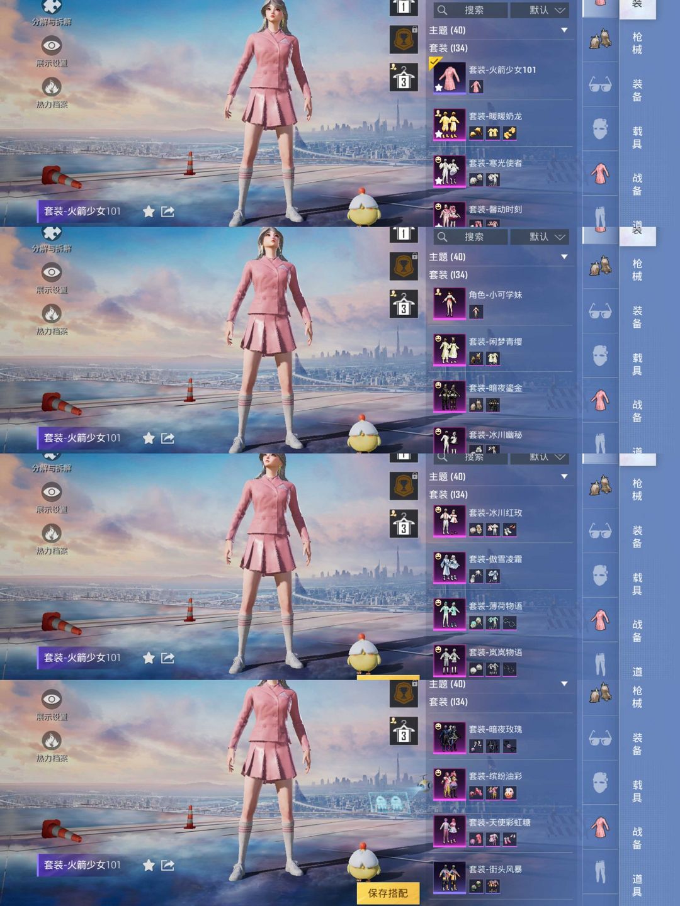This screenshot has width=680, height=906.
Task: Toggle 展示设置 eye icon in the 闲梦青缨 screenshot
Action: tap(52, 272)
